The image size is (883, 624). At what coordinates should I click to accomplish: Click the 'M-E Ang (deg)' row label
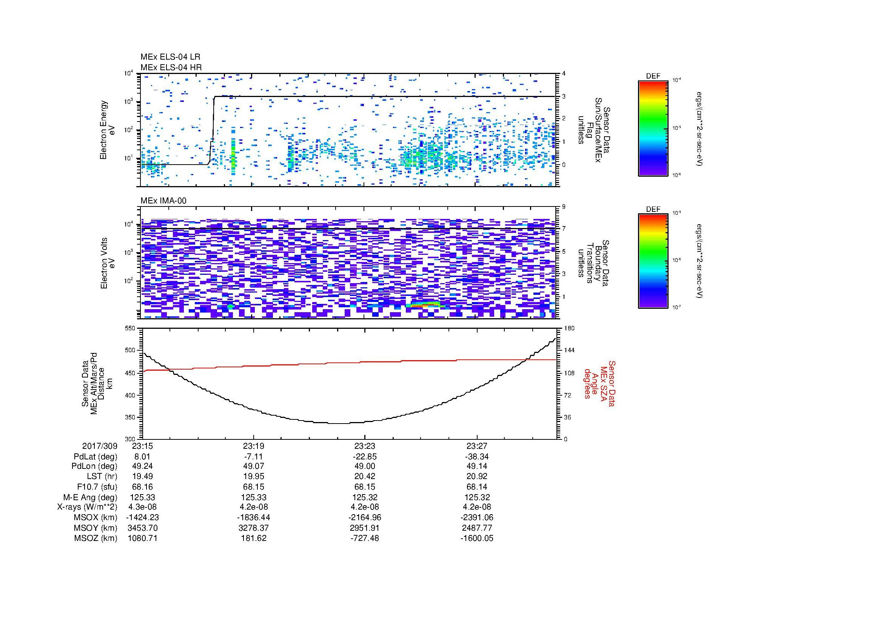(90, 497)
